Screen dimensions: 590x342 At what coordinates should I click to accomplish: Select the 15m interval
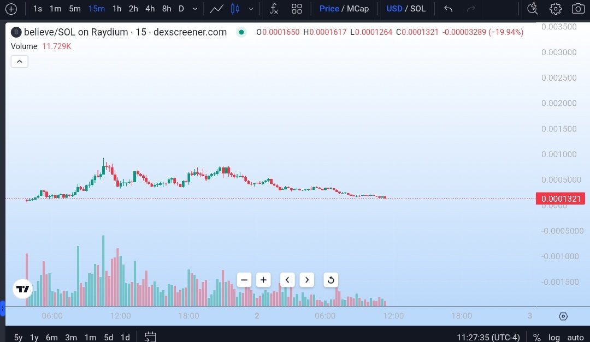coord(96,9)
